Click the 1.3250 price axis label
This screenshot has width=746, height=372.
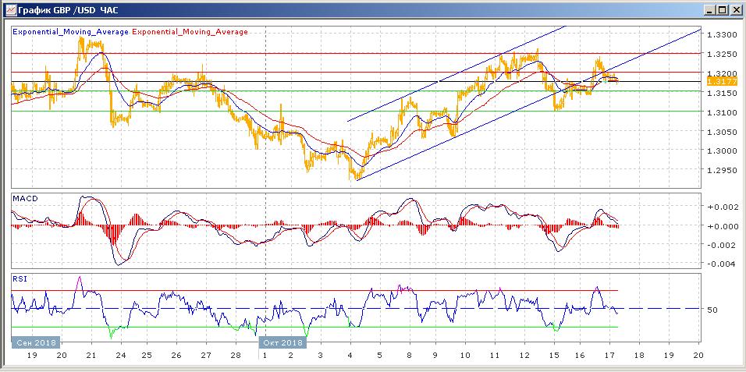[x=722, y=55]
